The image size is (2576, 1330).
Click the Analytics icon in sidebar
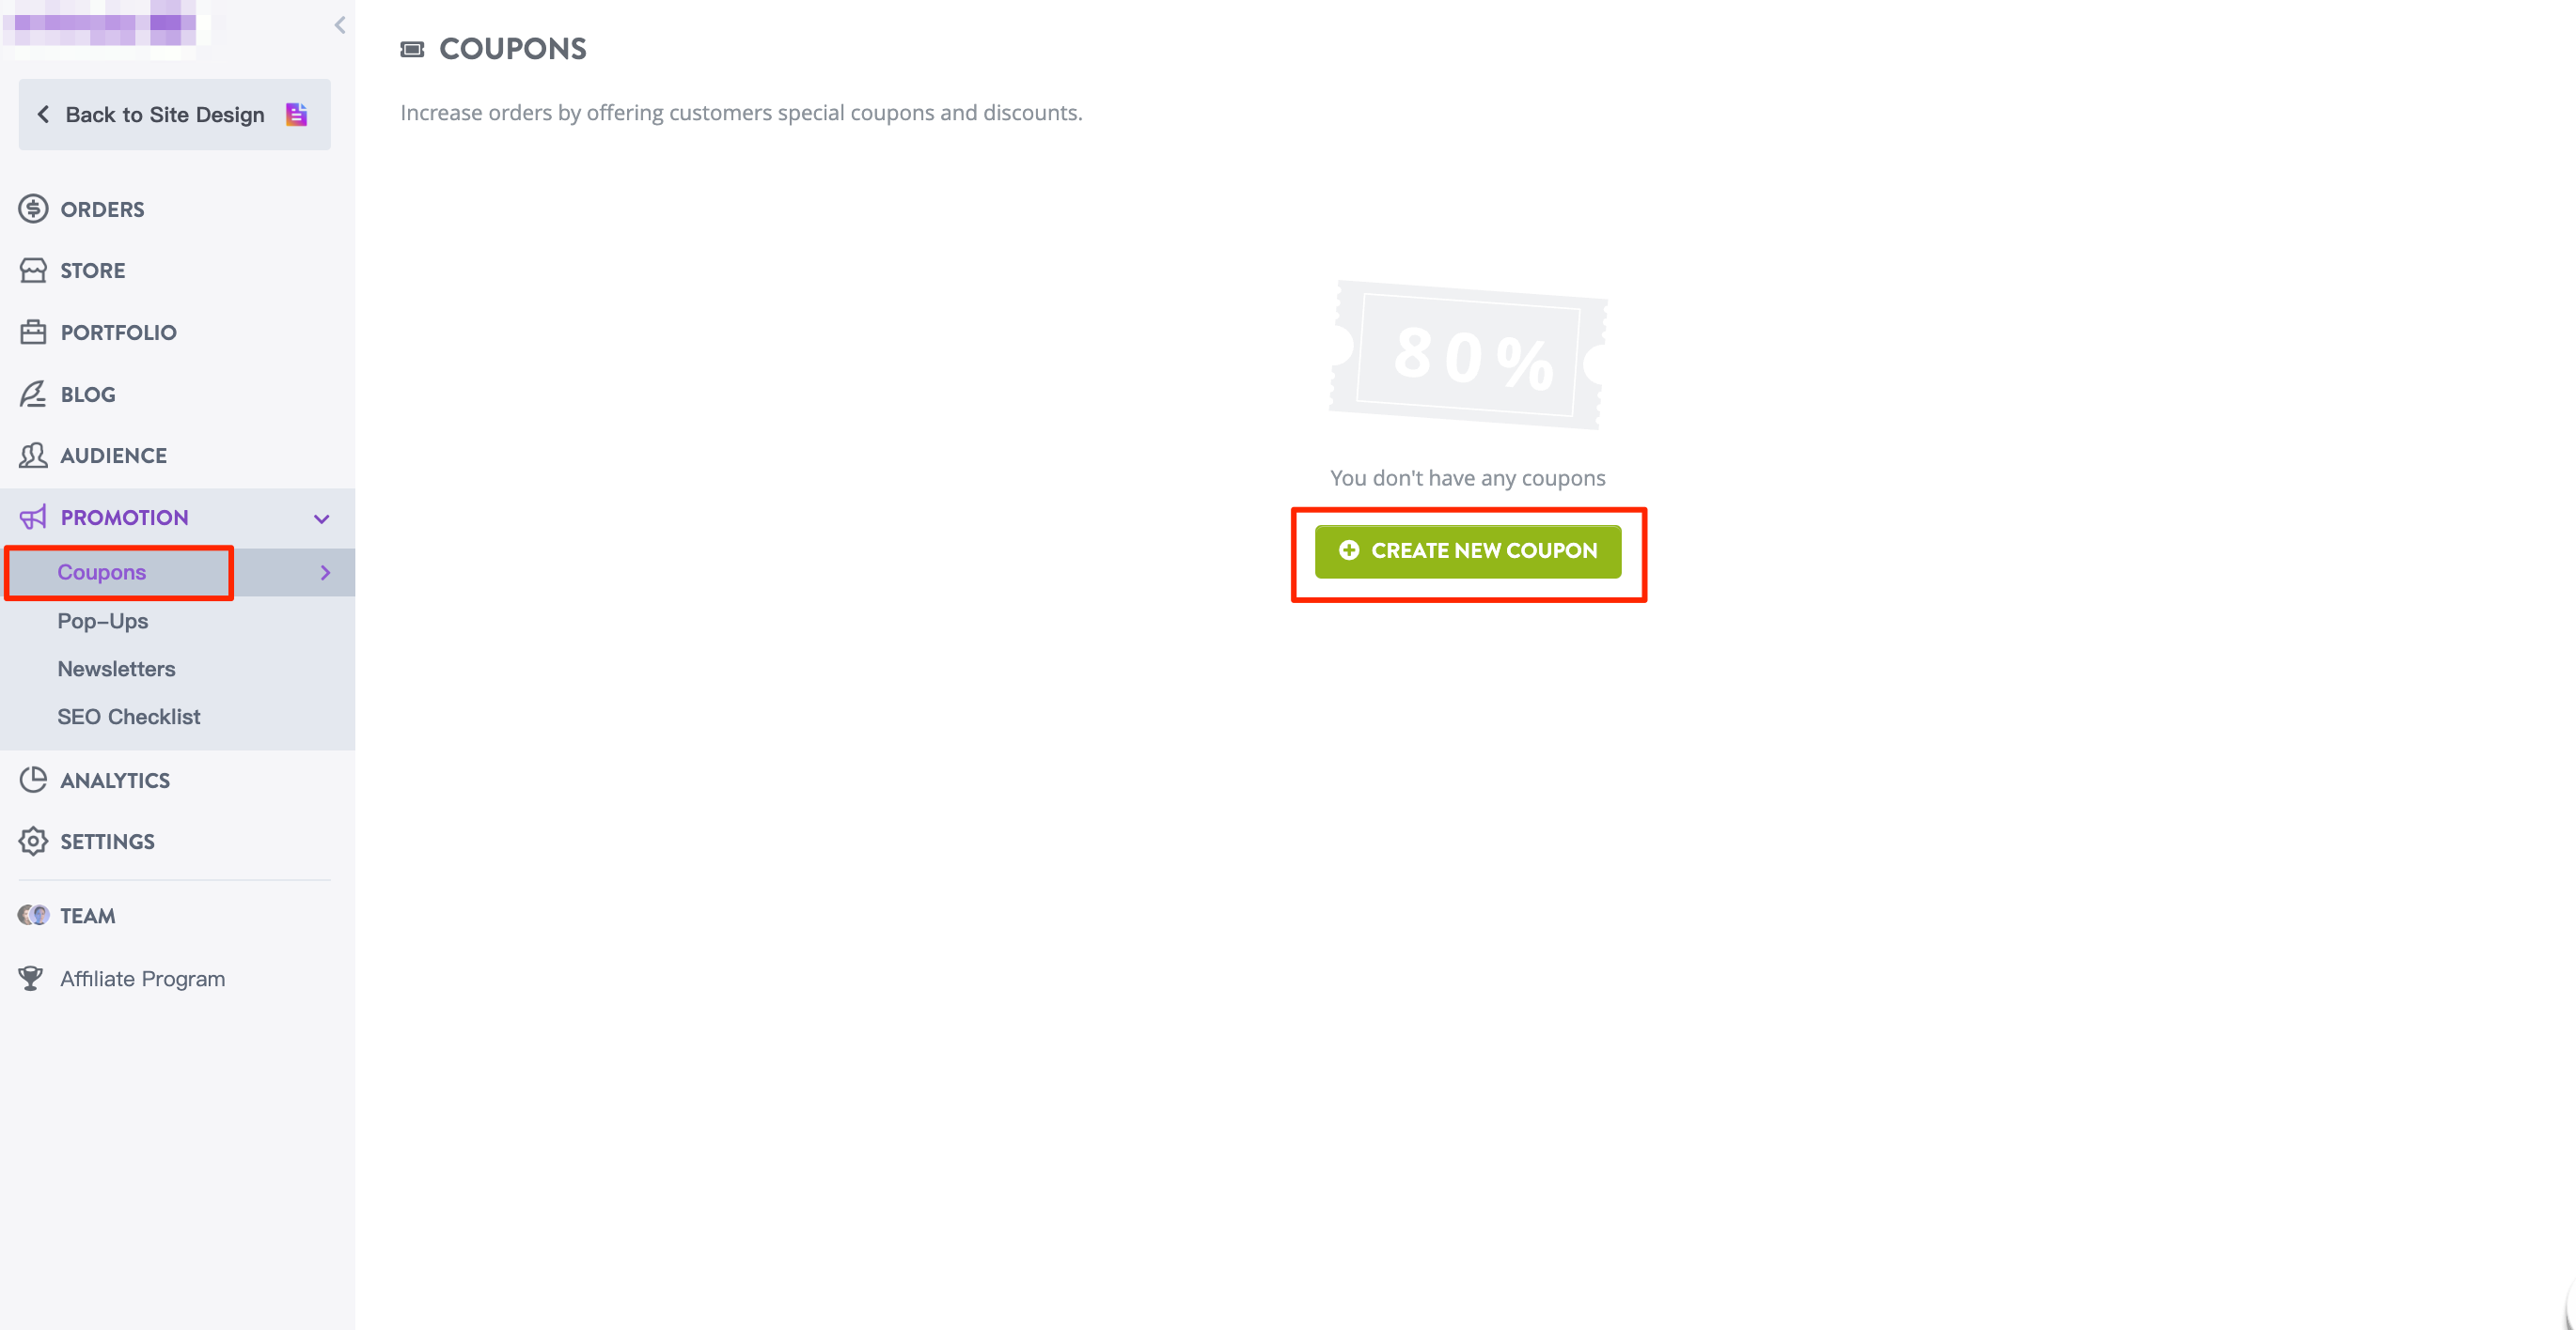click(x=30, y=781)
